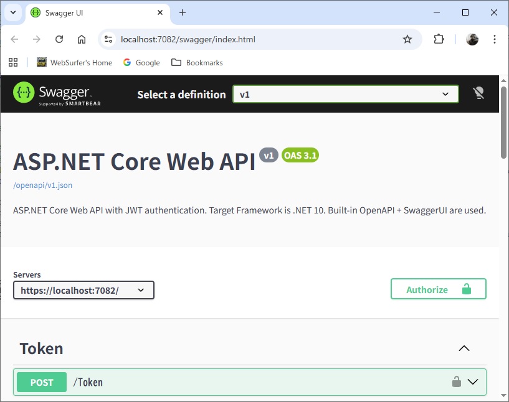Open the Bookmarks folder
Image resolution: width=509 pixels, height=402 pixels.
(x=197, y=62)
